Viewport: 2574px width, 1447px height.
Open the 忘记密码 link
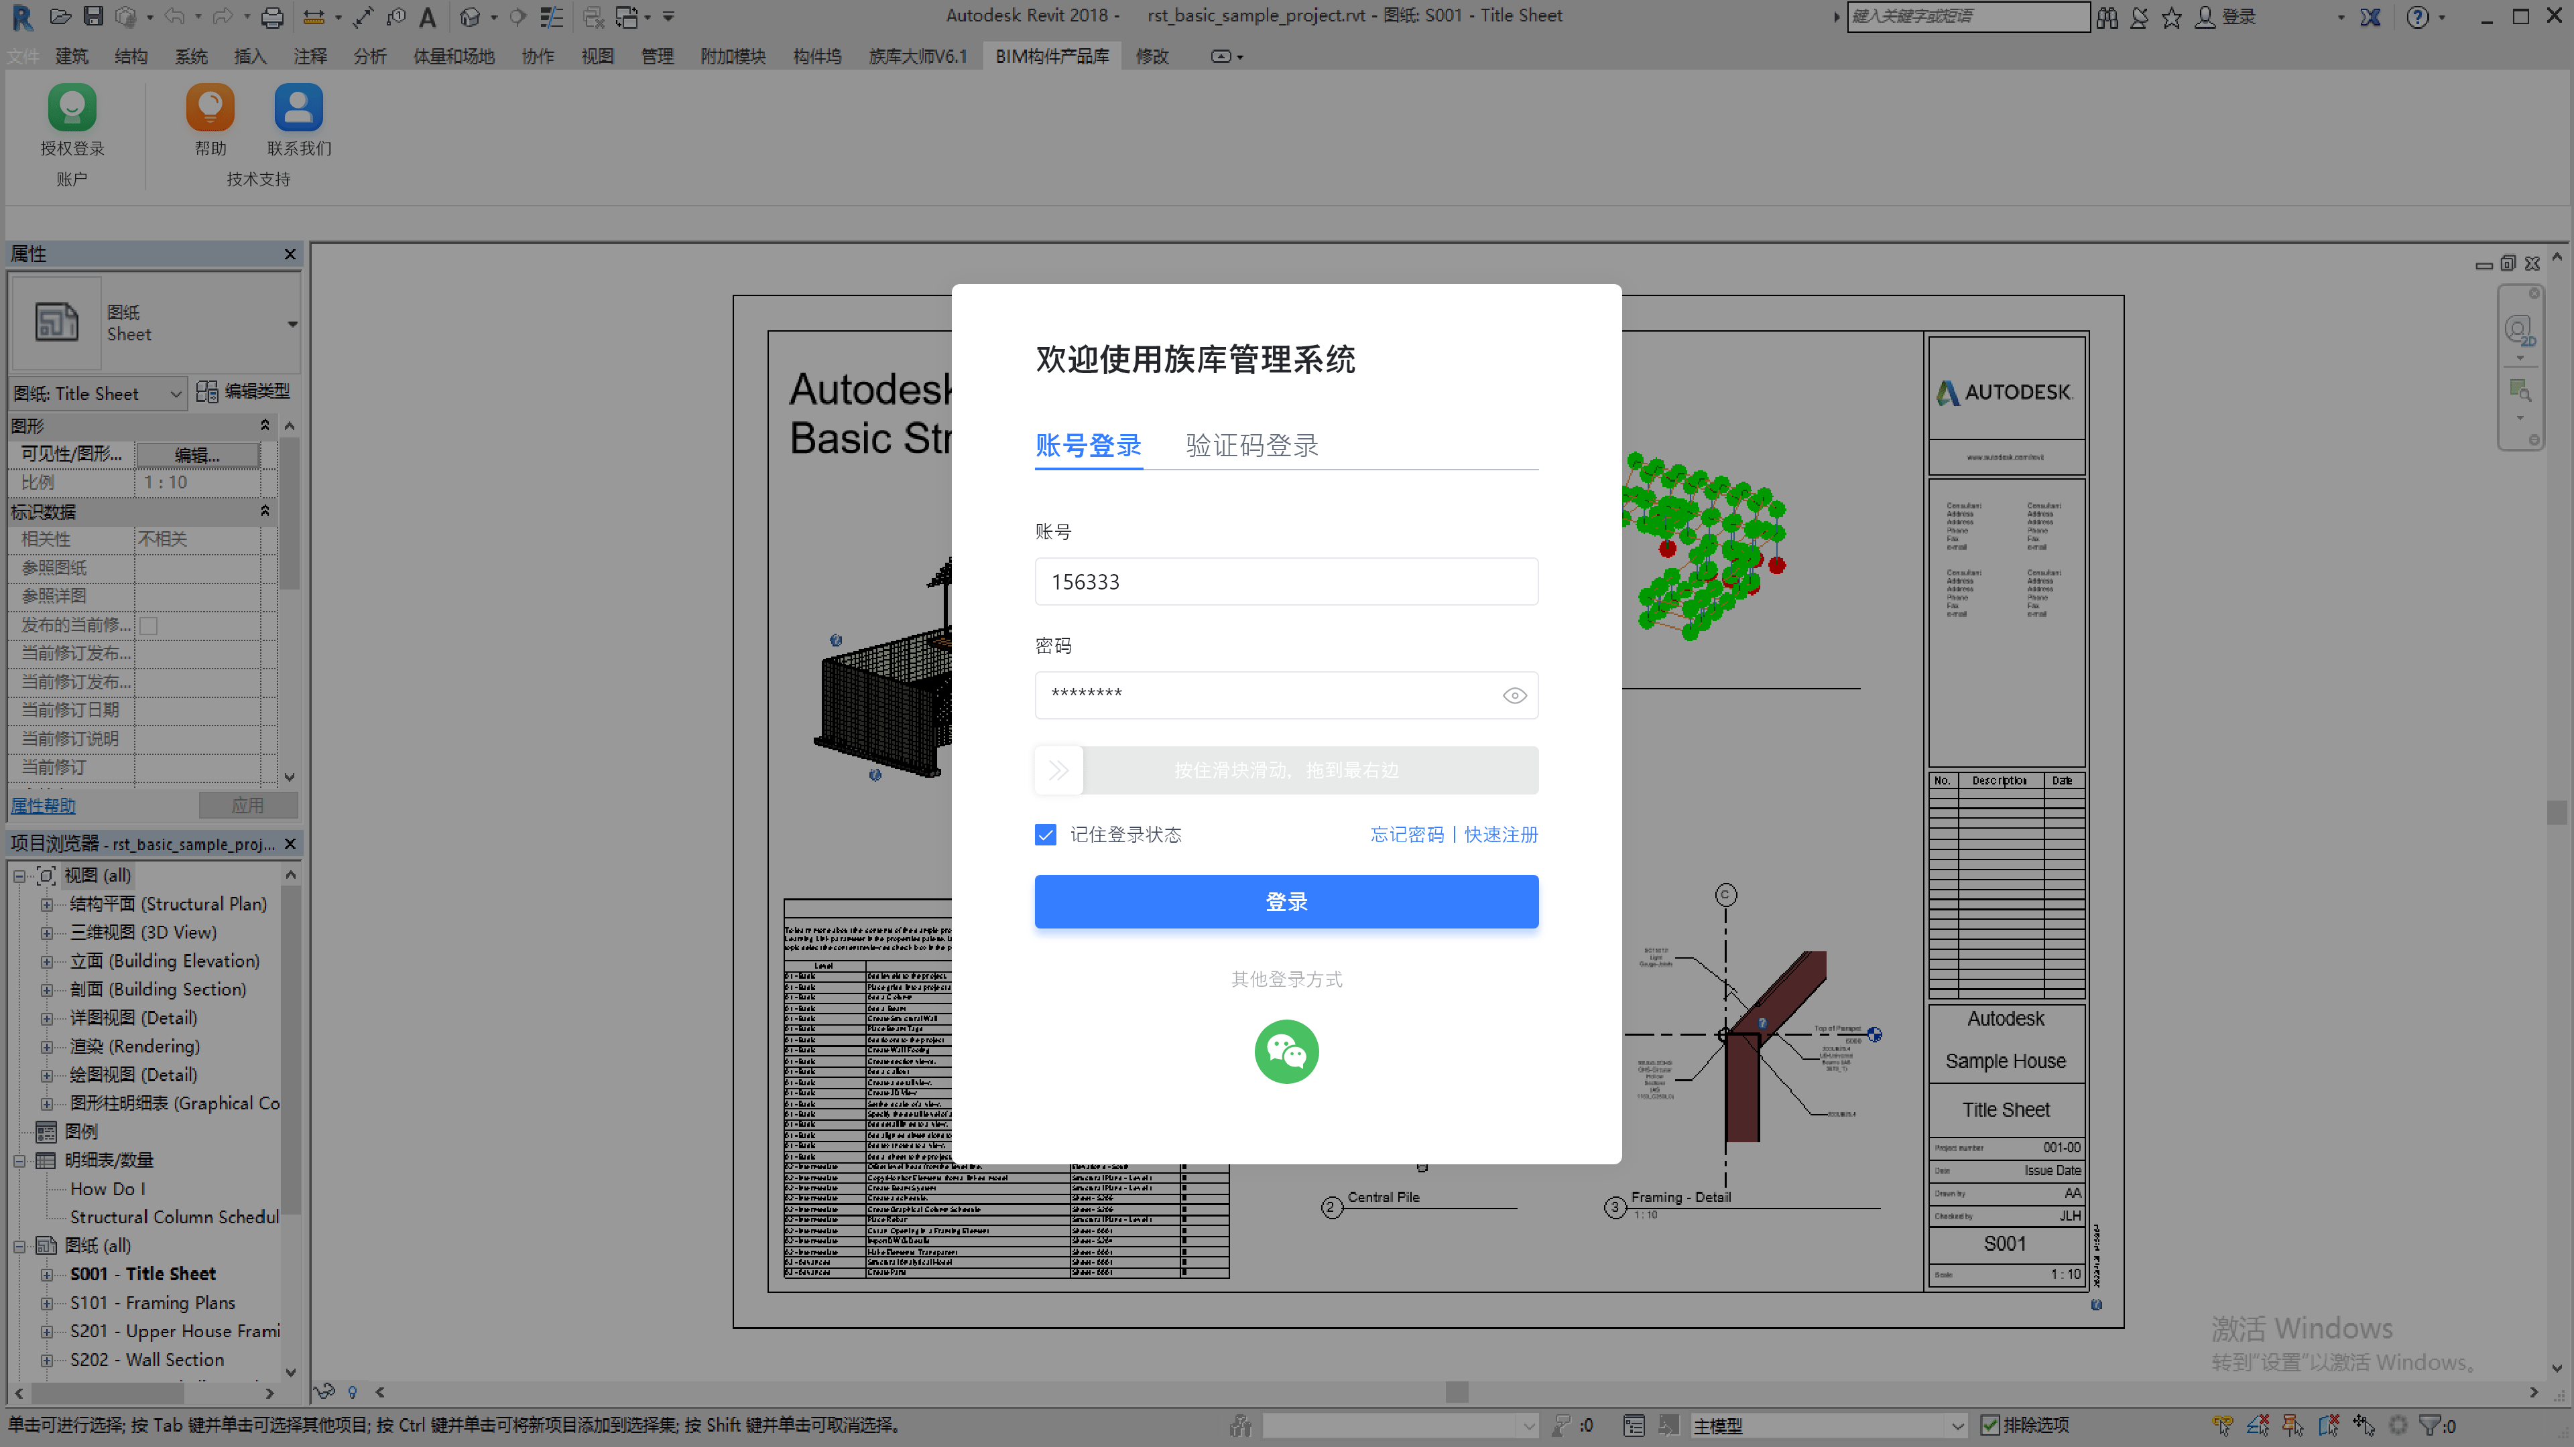click(x=1407, y=834)
